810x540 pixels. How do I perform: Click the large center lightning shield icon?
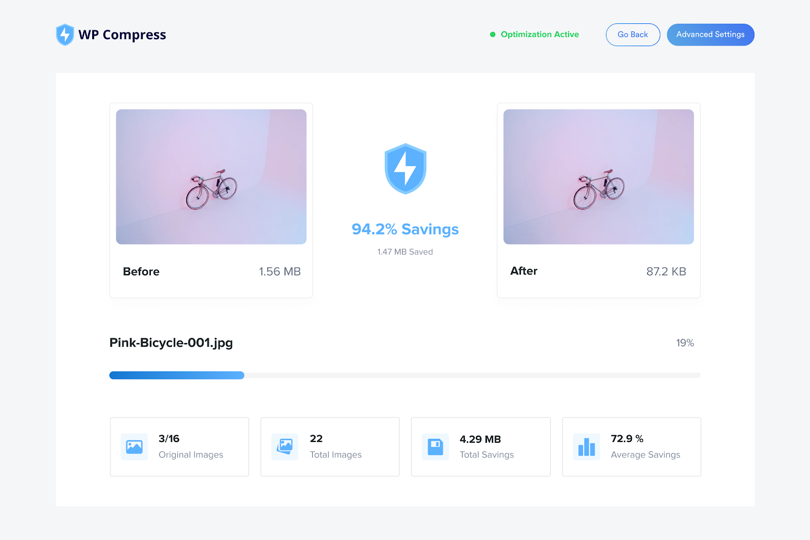pyautogui.click(x=406, y=169)
